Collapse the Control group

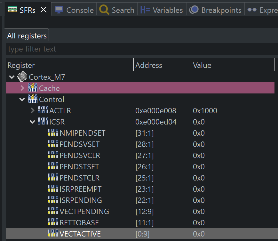click(22, 99)
